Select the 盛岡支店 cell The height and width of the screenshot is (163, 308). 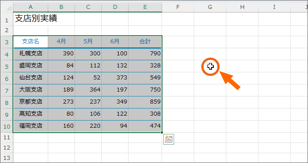tap(30, 66)
